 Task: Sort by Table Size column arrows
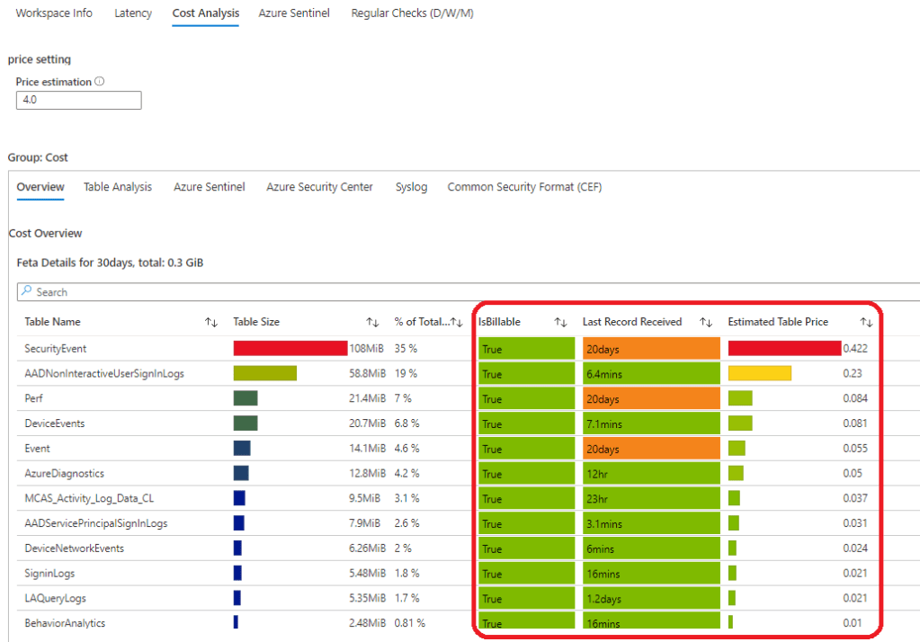[372, 322]
